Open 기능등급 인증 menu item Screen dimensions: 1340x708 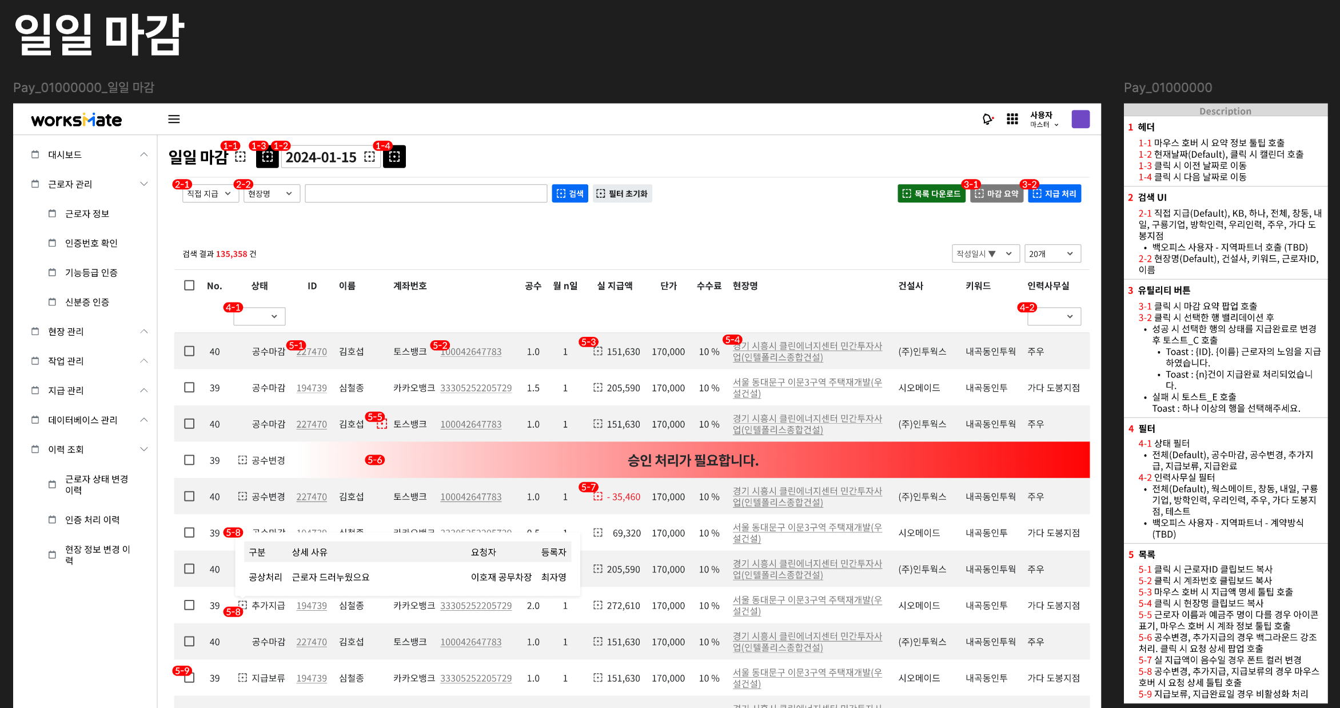pyautogui.click(x=91, y=272)
